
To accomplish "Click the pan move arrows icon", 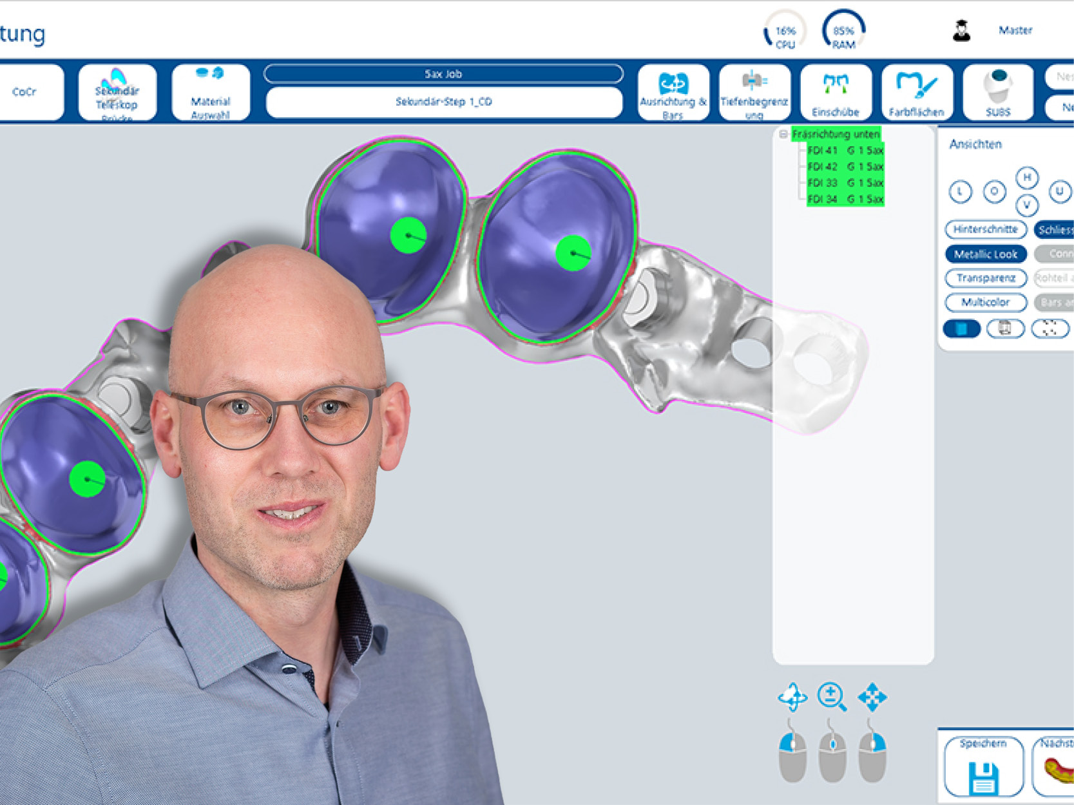I will 872,697.
